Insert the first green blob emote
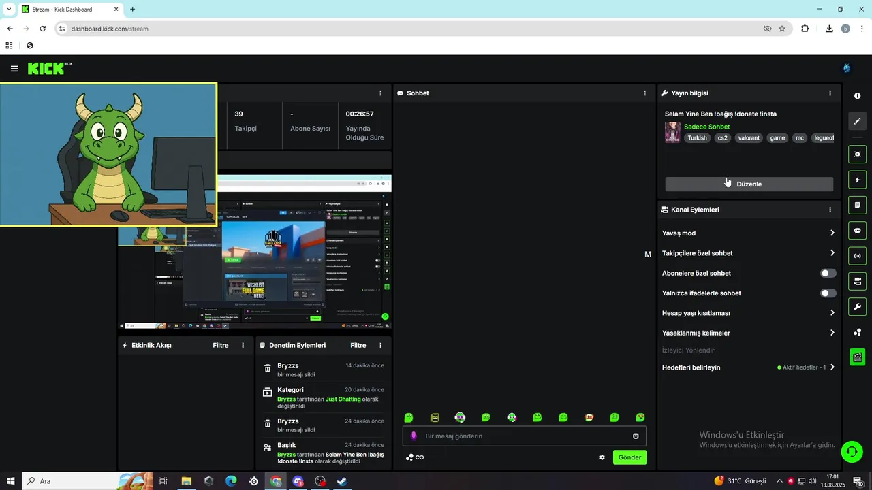872x490 pixels. click(x=409, y=418)
